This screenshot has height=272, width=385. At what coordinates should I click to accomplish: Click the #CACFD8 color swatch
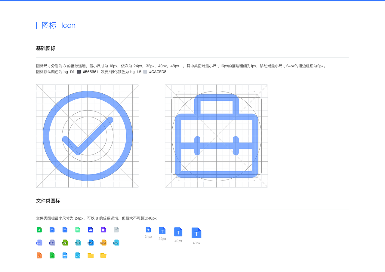145,72
